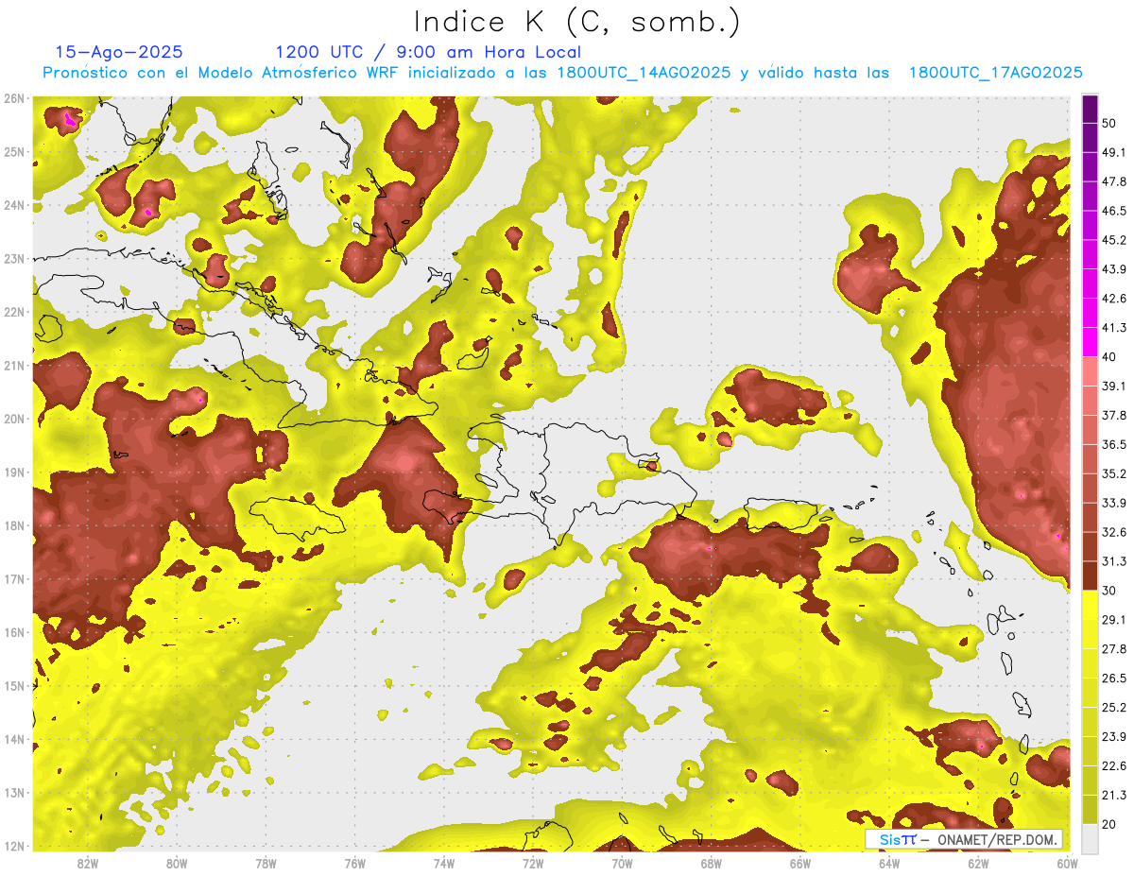
Task: Click the color scale value 47.8
Action: pyautogui.click(x=1113, y=181)
